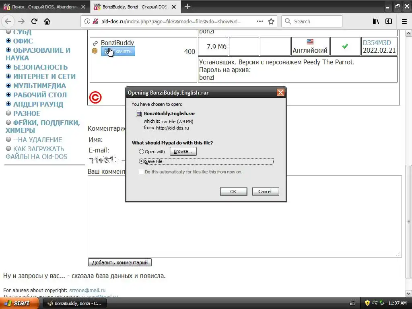412x309 pixels.
Task: Expand the АНДЕРГРАУНД category
Action: (x=8, y=104)
